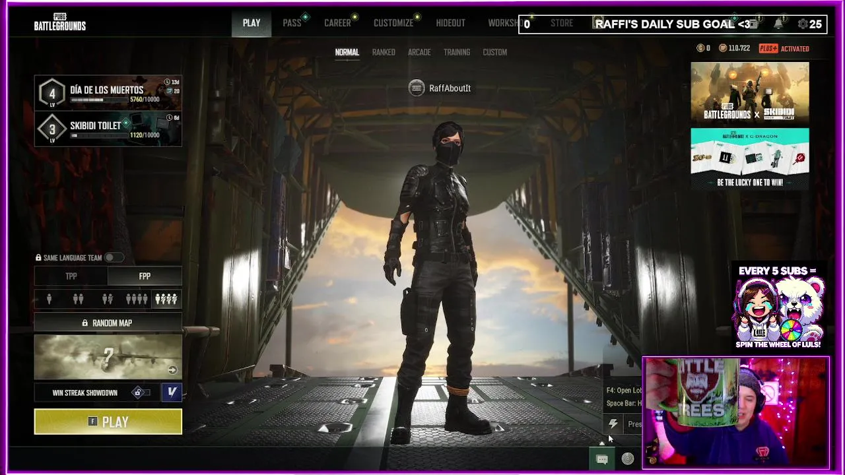Click the PUBG Battlegrounds logo

click(x=60, y=23)
